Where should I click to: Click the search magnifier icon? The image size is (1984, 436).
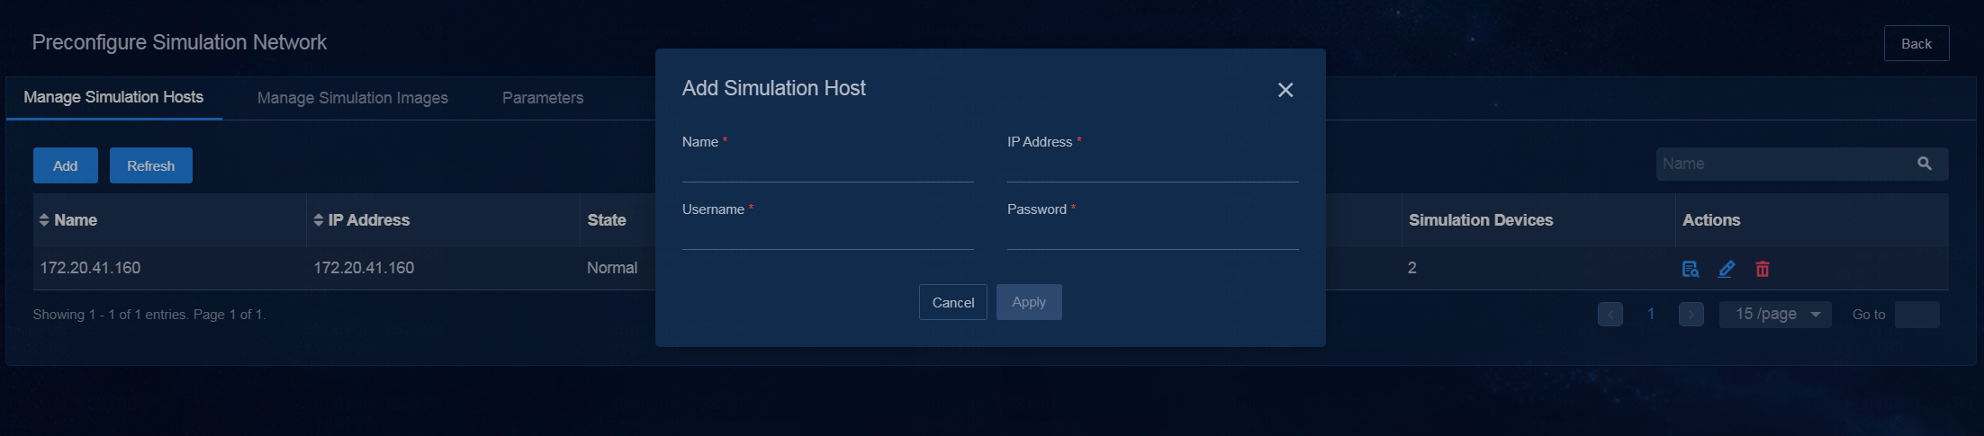point(1925,164)
